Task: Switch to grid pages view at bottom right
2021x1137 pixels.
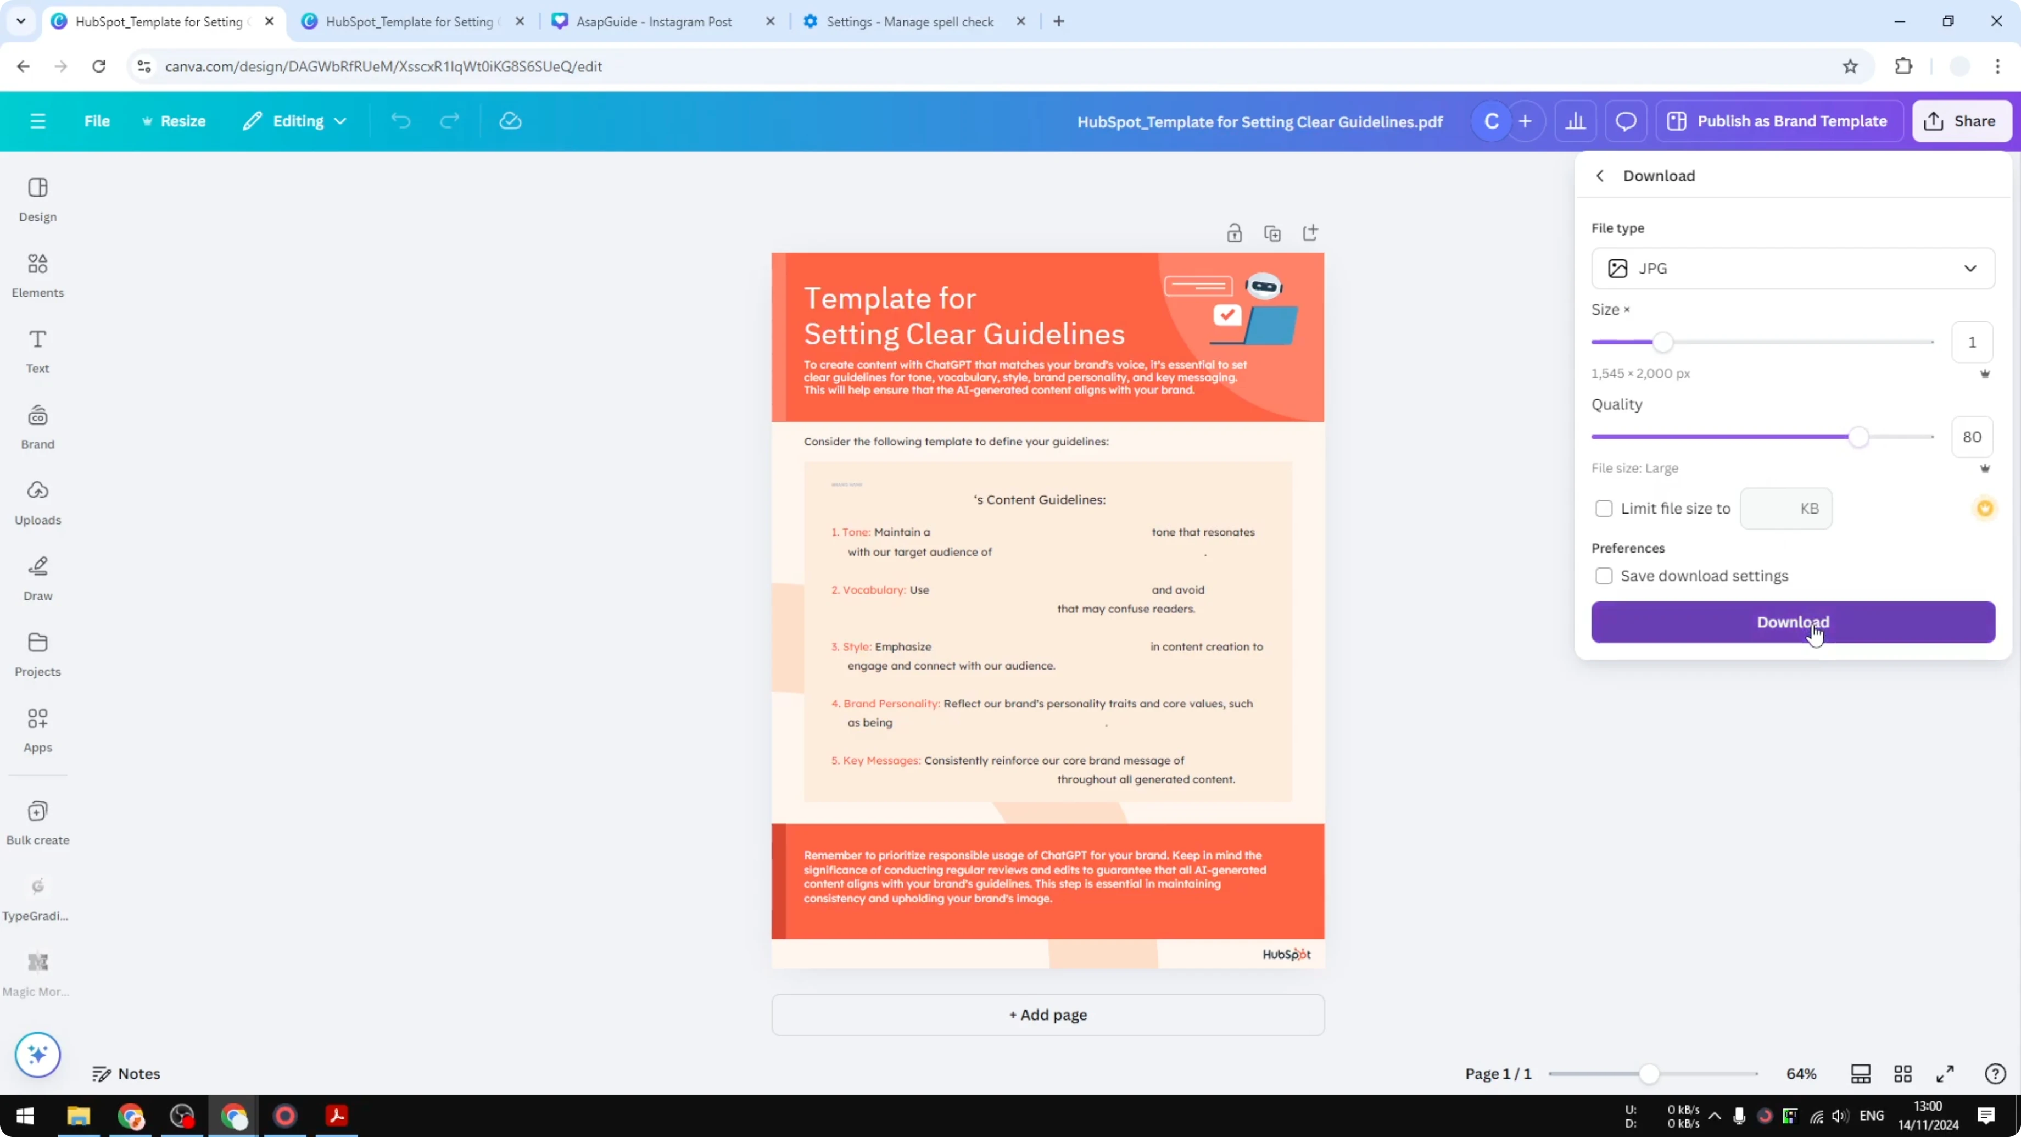Action: tap(1902, 1073)
